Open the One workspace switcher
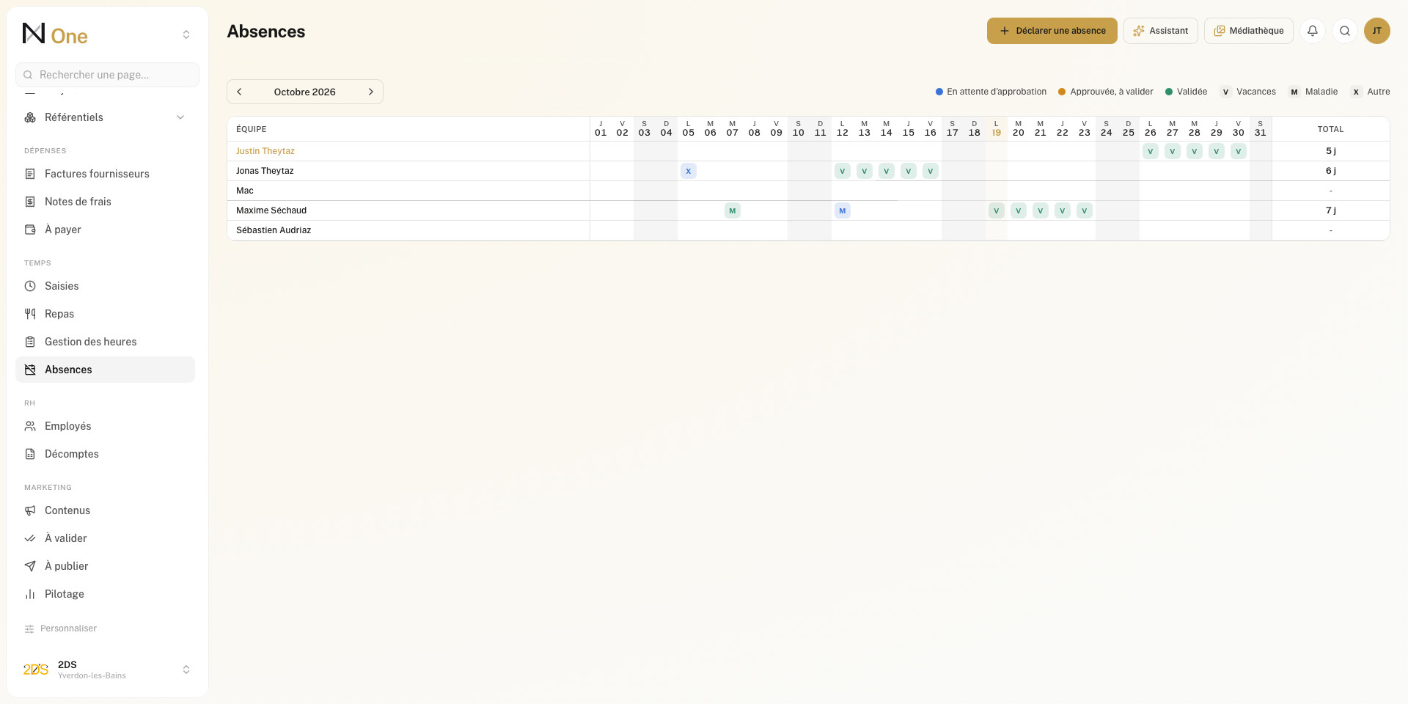Viewport: 1408px width, 704px height. click(x=186, y=34)
